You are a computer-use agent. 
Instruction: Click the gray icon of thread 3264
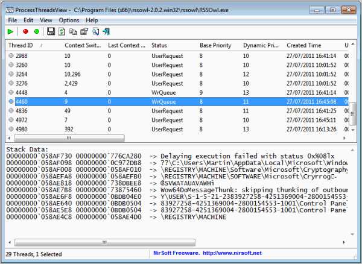click(11, 74)
